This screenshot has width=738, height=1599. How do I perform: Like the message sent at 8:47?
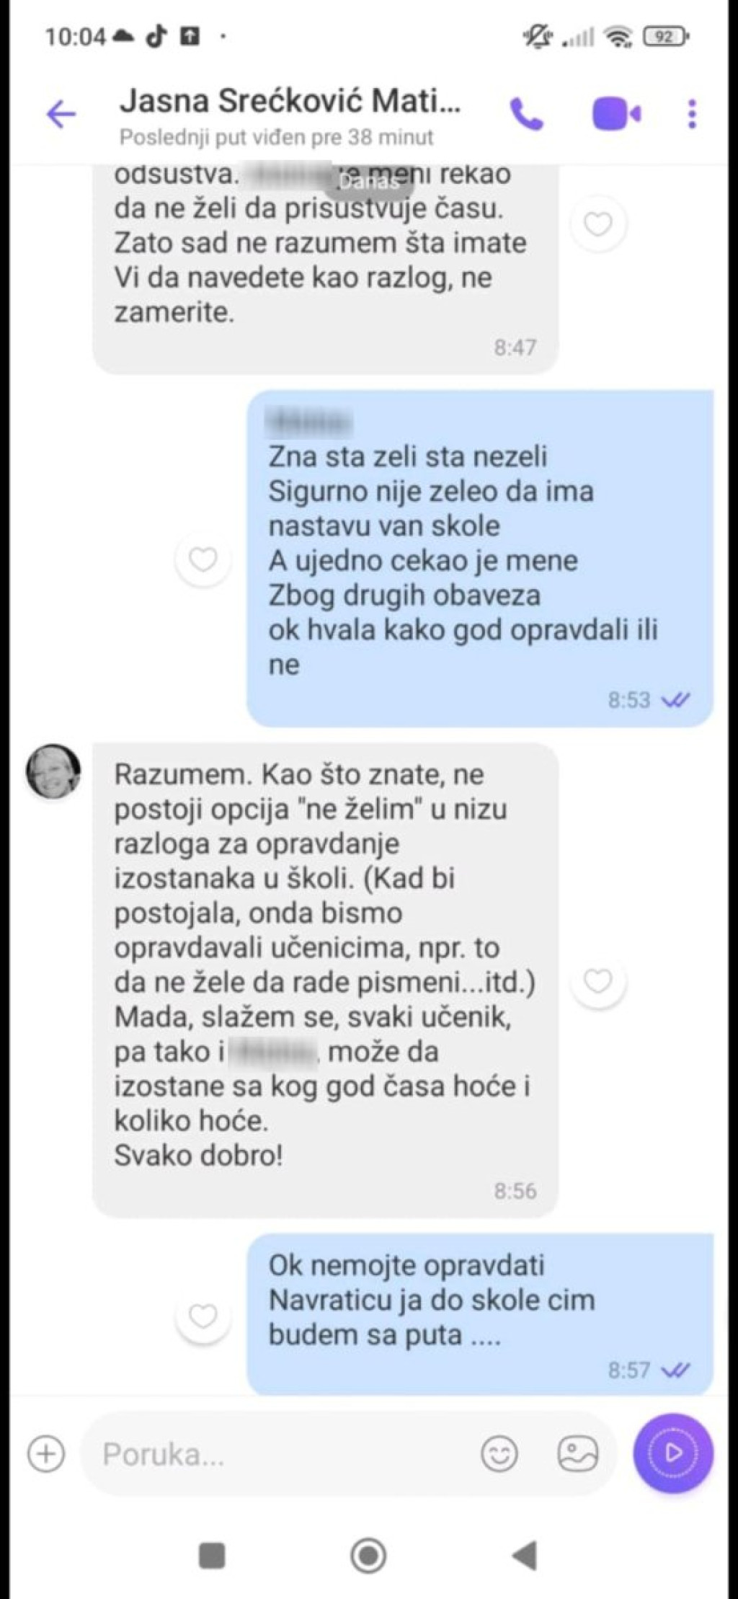coord(597,224)
